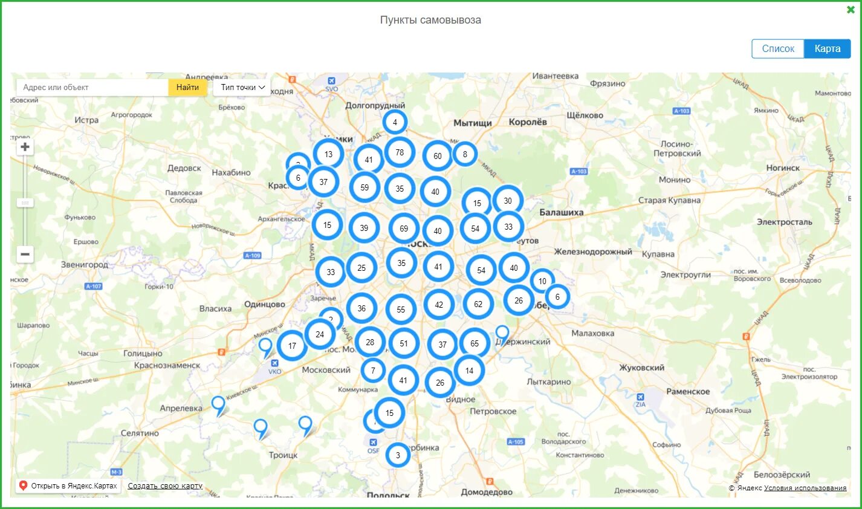Screen dimensions: 862x509
Task: Expand the Тип точки dropdown
Action: (x=242, y=88)
